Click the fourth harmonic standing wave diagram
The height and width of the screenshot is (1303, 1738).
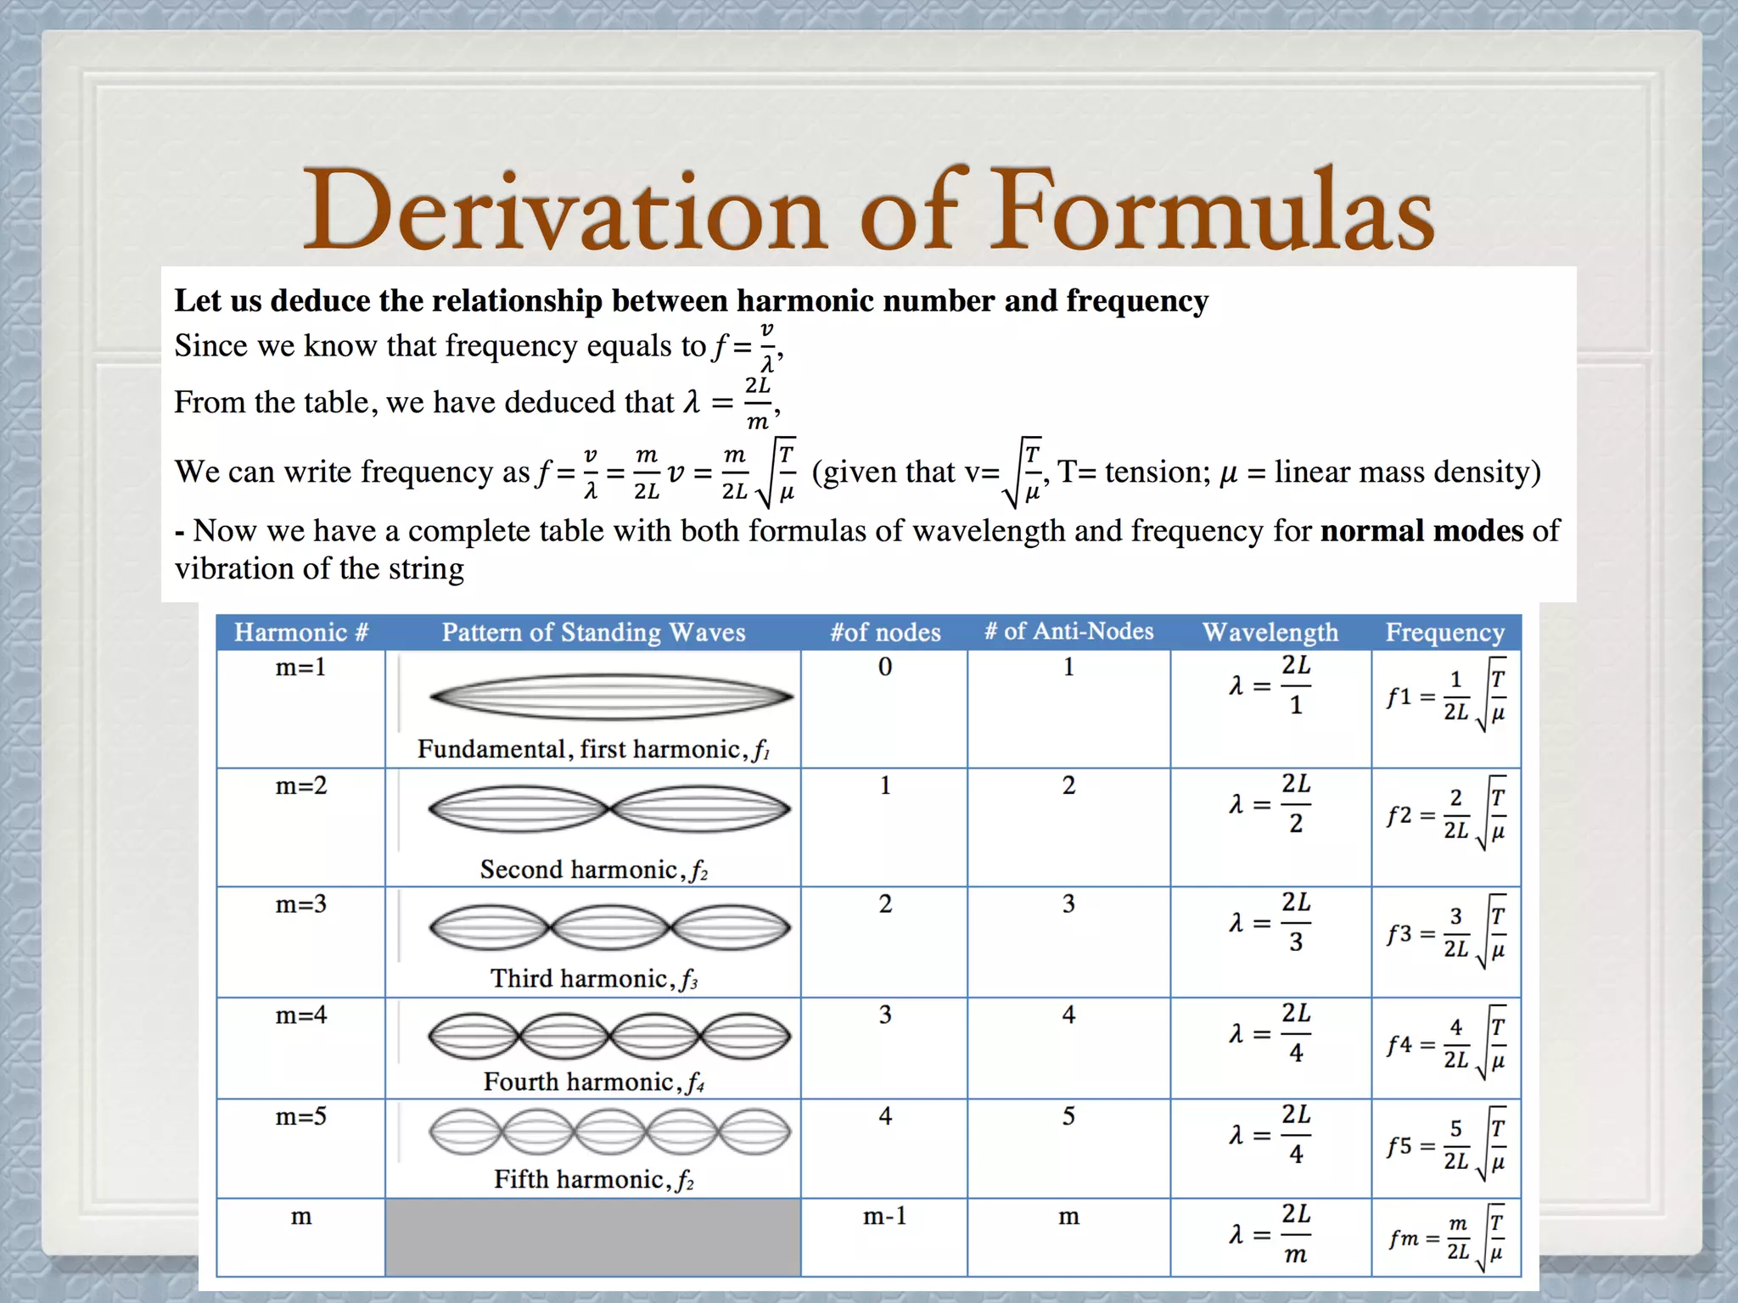(610, 1036)
